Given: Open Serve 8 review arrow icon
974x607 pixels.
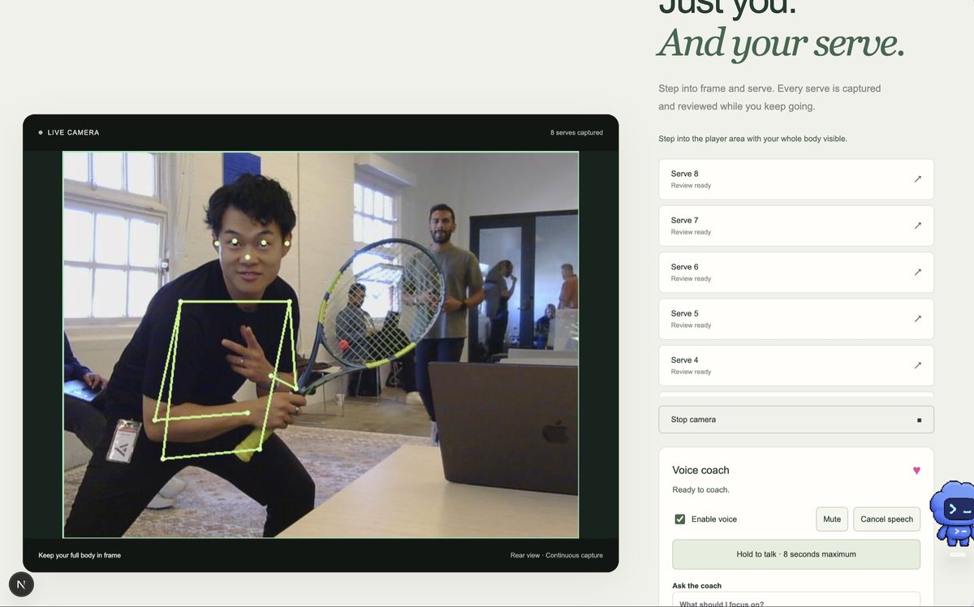Looking at the screenshot, I should pyautogui.click(x=918, y=179).
